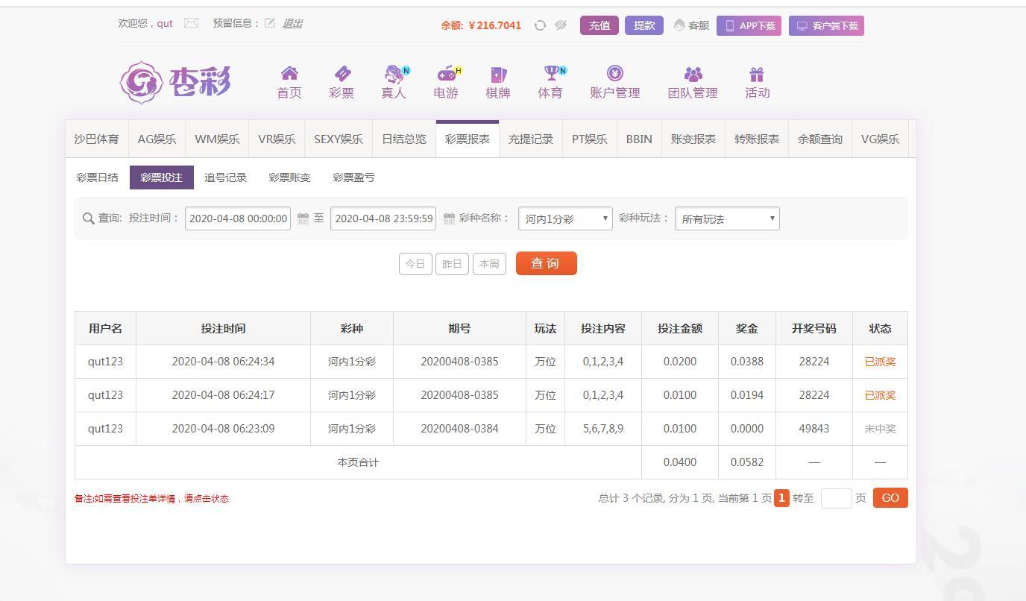The image size is (1026, 601).
Task: Select the 本周 quick filter
Action: [x=489, y=264]
